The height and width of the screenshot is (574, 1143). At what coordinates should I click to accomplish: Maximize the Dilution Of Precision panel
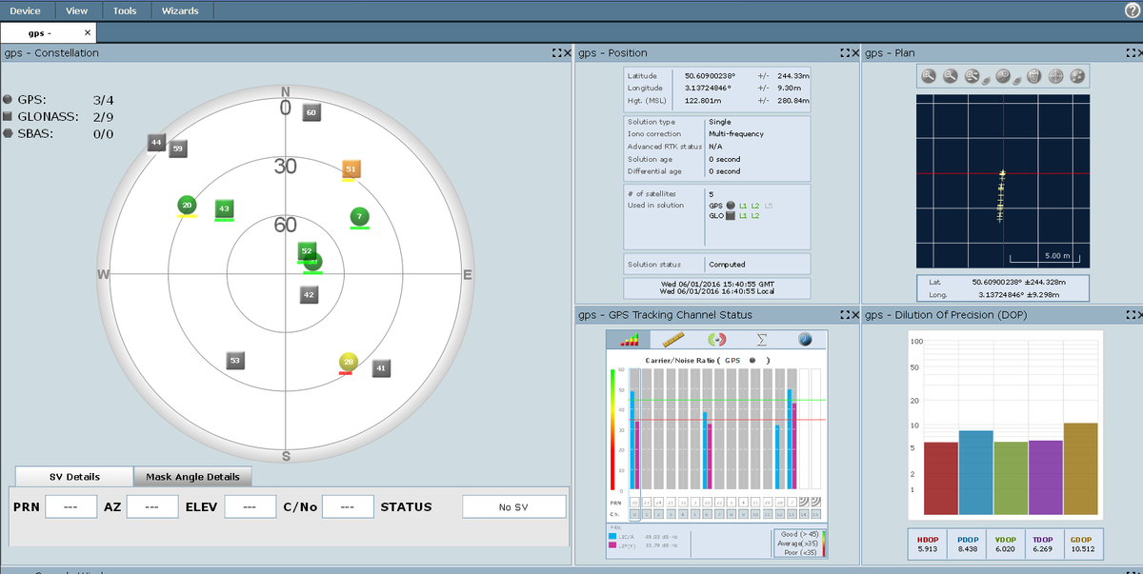click(1129, 315)
